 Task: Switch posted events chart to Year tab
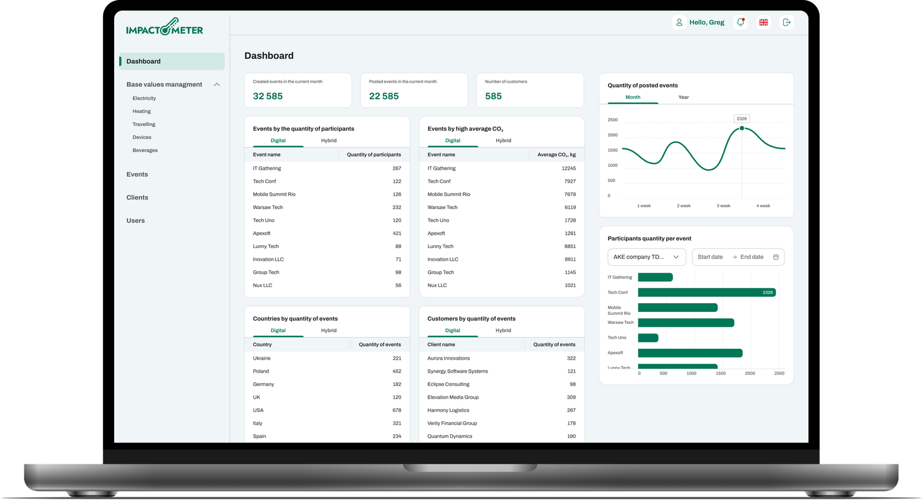point(683,97)
